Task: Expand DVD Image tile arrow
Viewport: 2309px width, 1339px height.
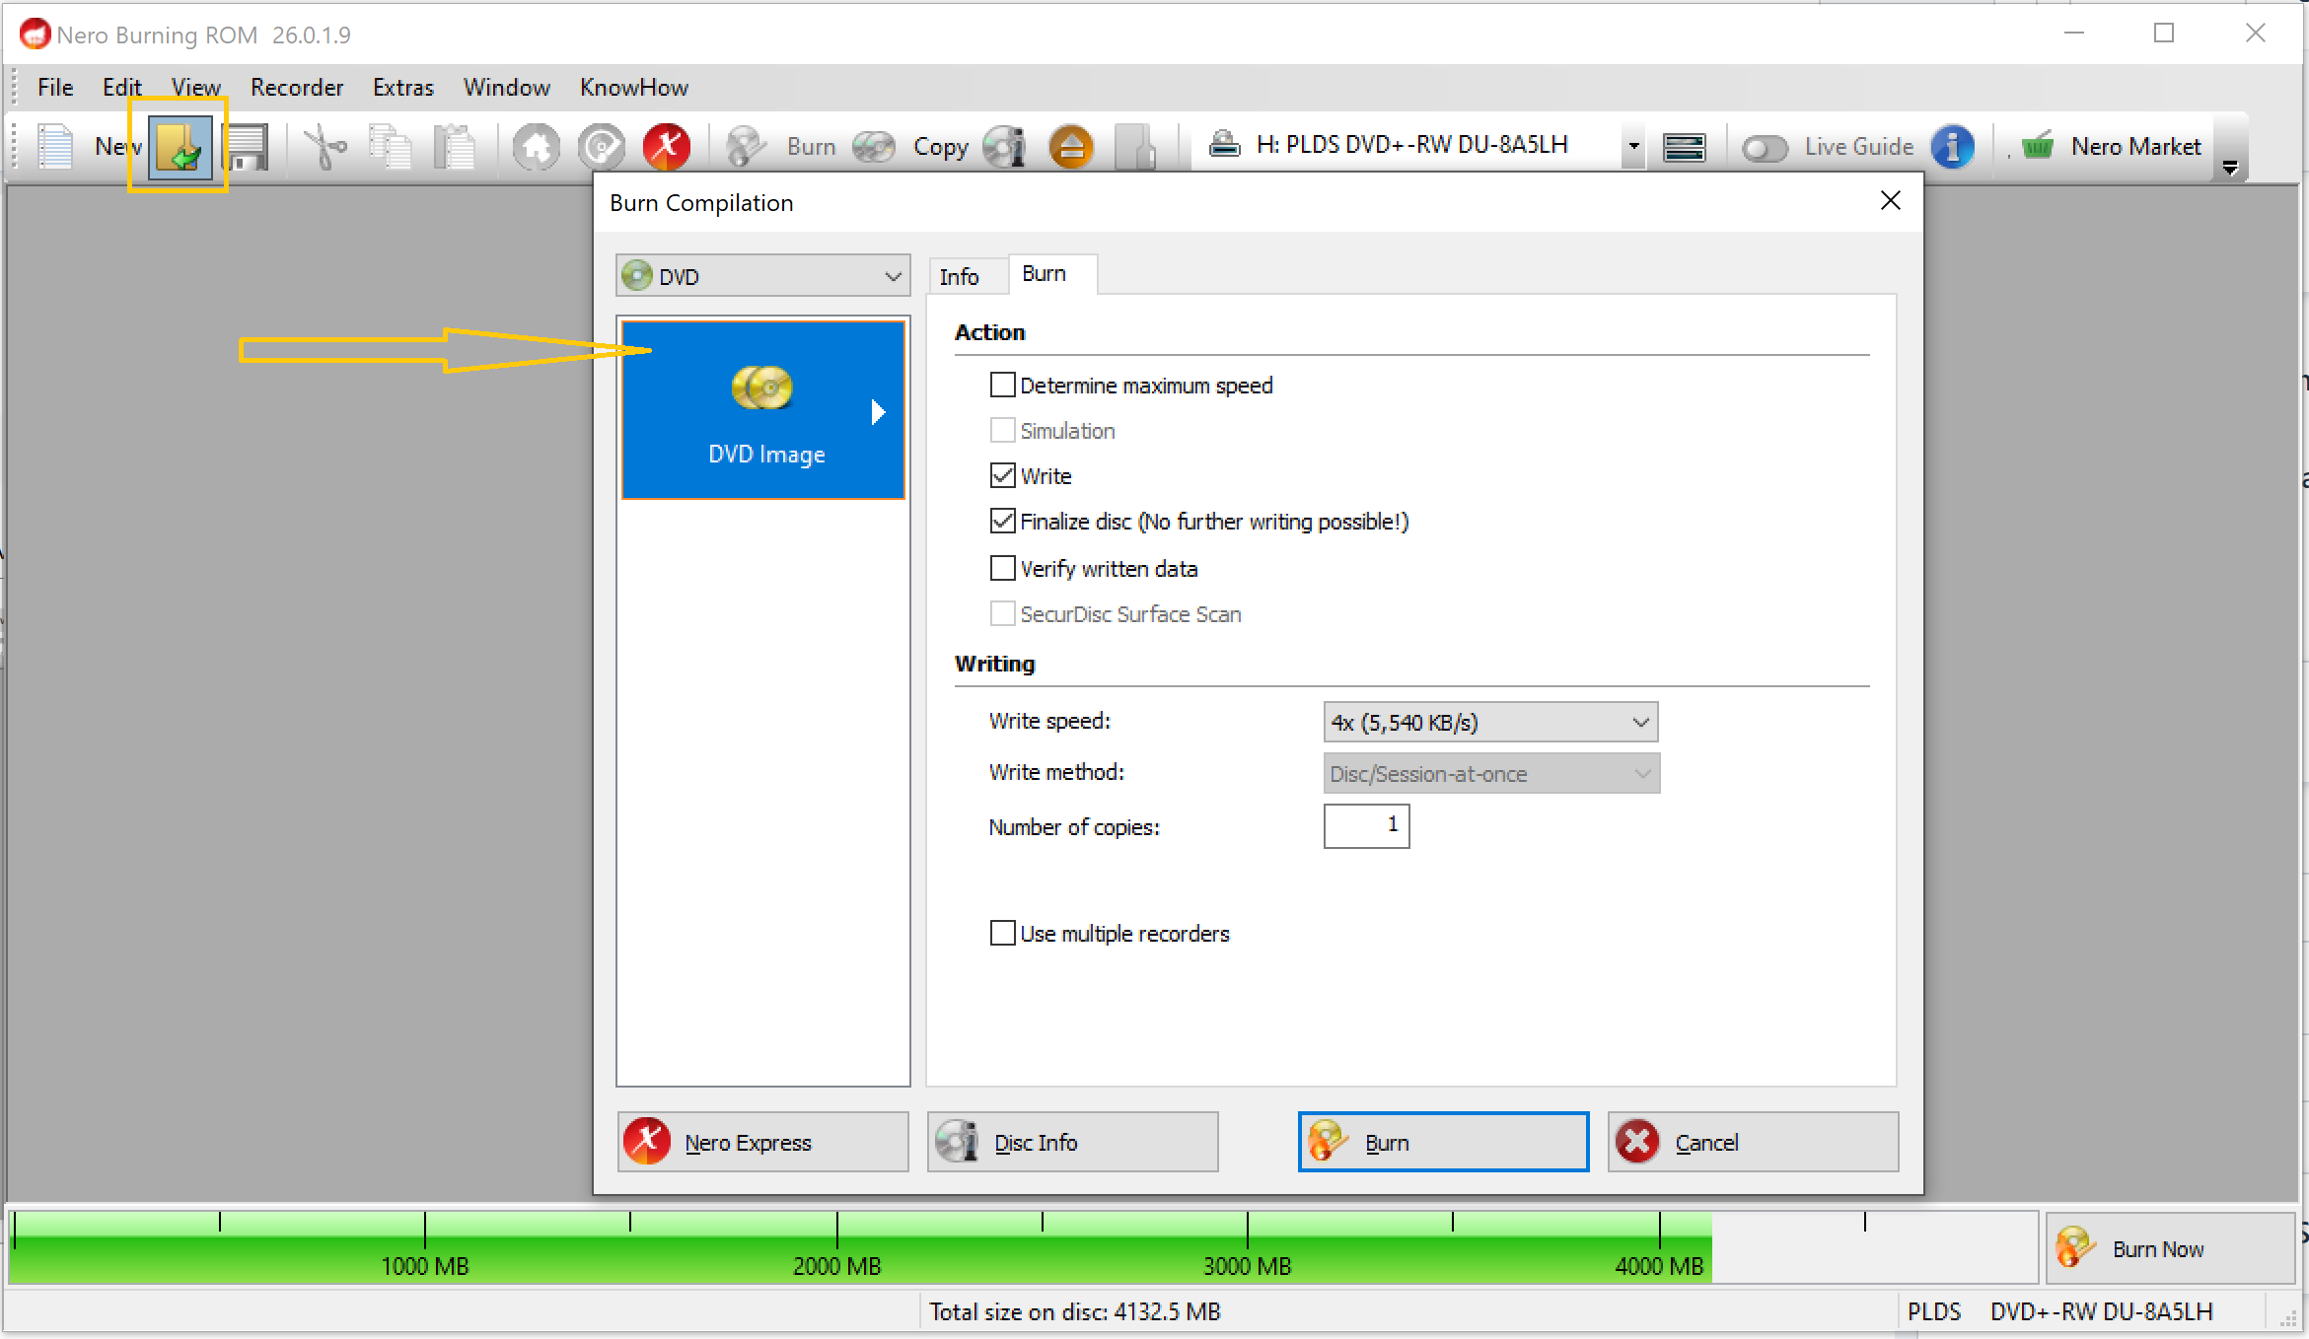Action: click(x=877, y=411)
